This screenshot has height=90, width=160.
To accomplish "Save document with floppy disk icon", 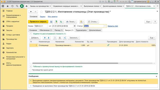I will coord(51,22).
